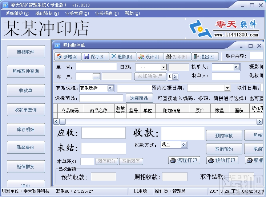Click the 取消预约 button

(224, 149)
